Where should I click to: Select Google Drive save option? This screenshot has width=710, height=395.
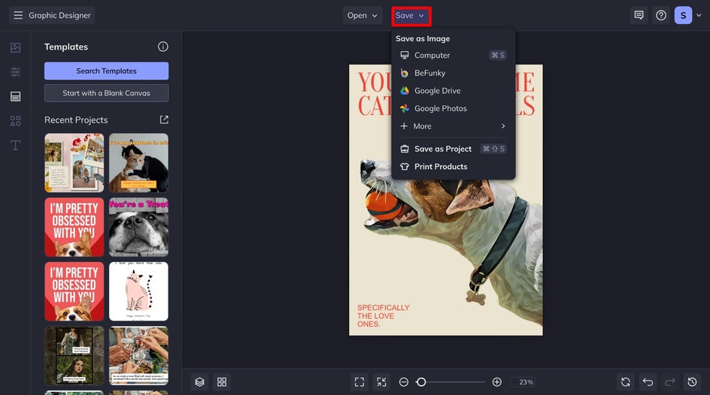[x=437, y=91]
